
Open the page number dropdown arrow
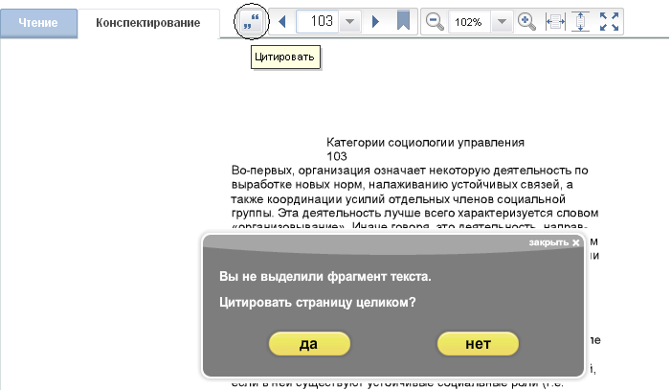pos(349,21)
